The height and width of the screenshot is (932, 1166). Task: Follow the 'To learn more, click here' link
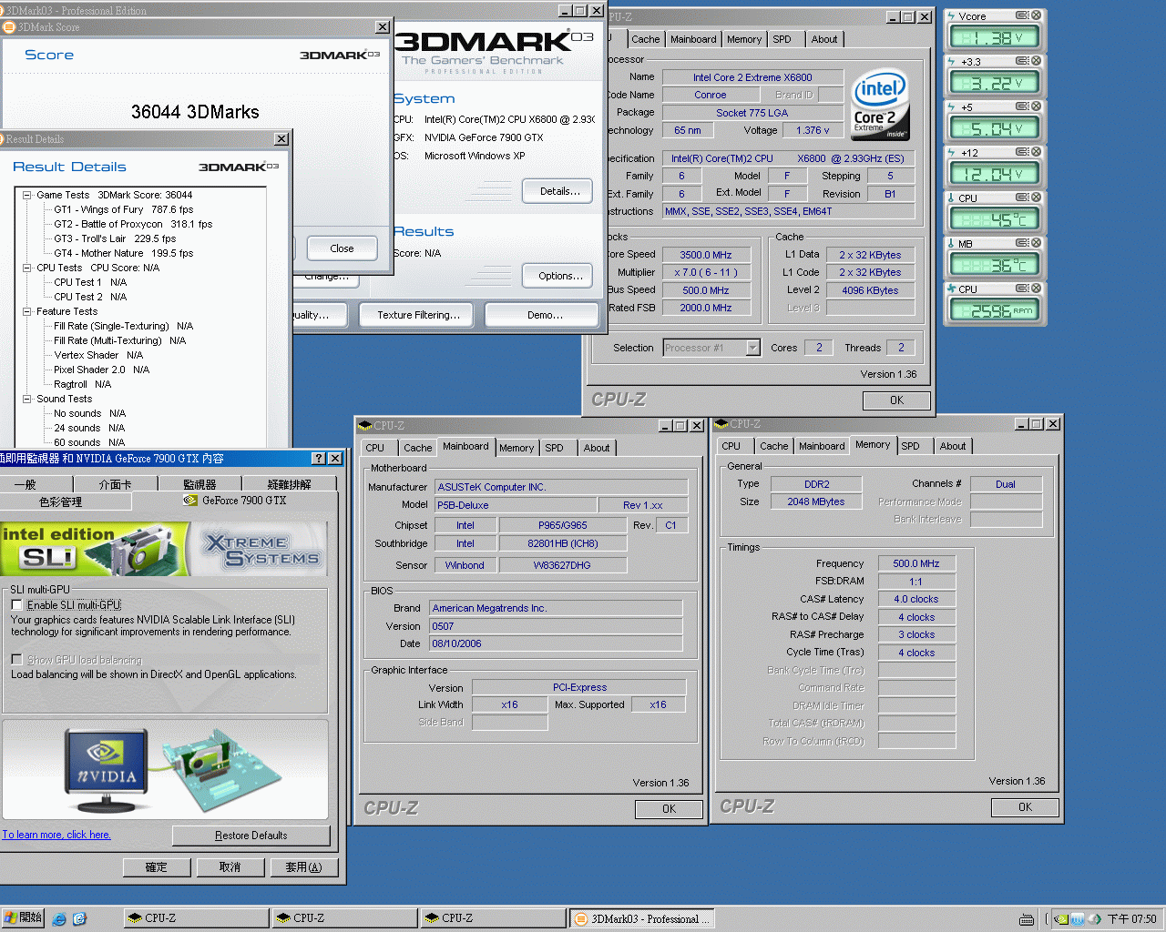click(56, 835)
